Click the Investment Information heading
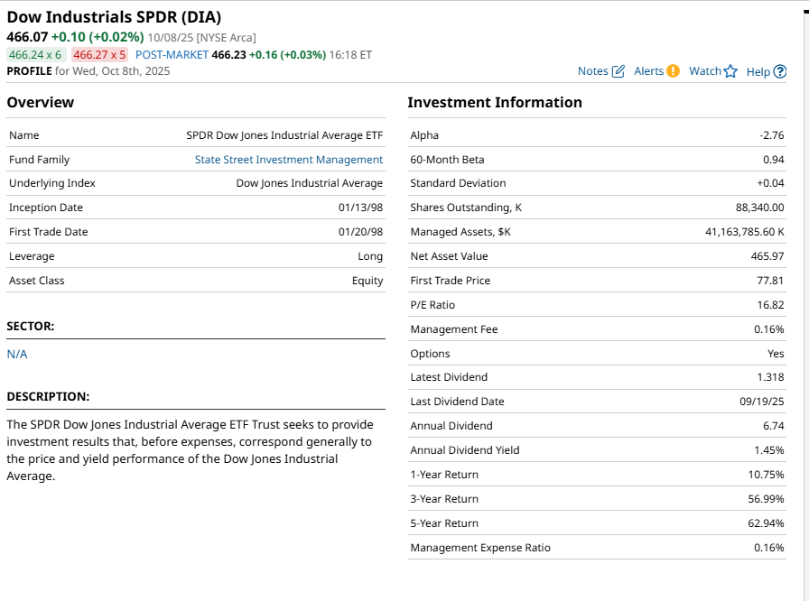809x601 pixels. [495, 102]
